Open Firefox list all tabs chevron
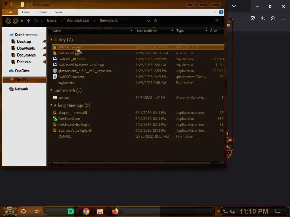 coord(234,6)
